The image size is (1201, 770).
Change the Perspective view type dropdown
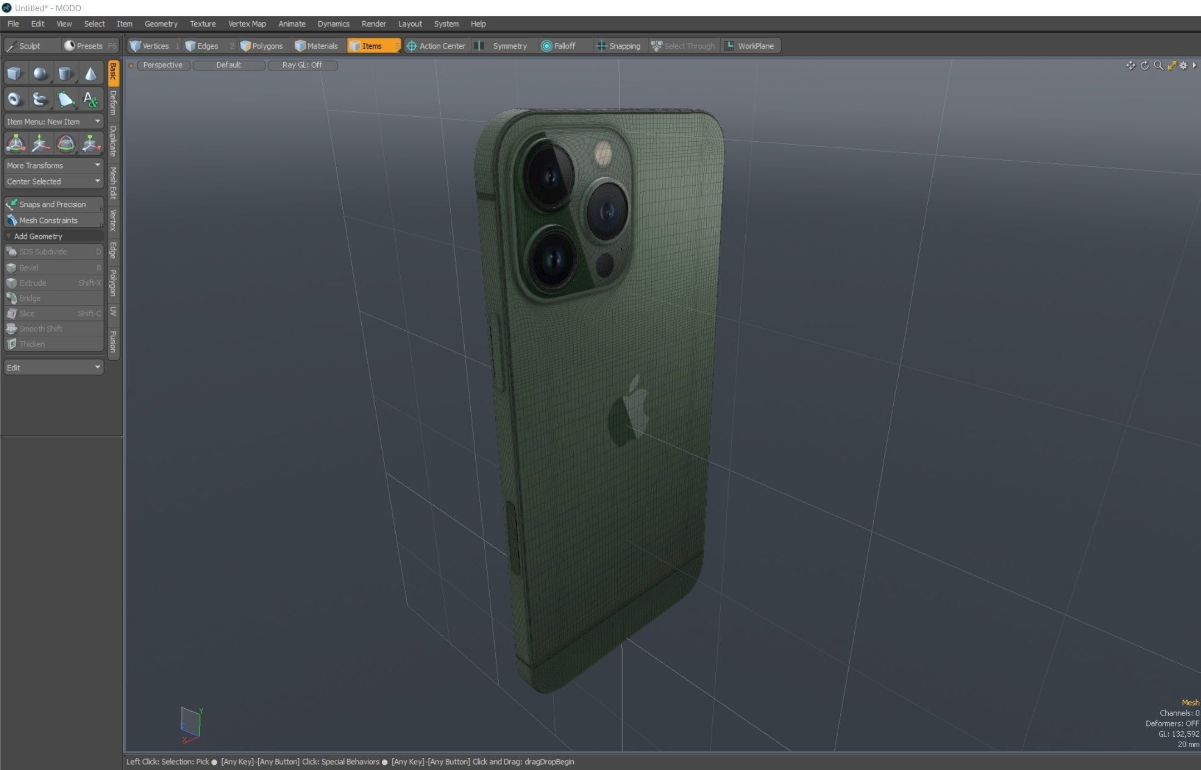click(x=163, y=65)
